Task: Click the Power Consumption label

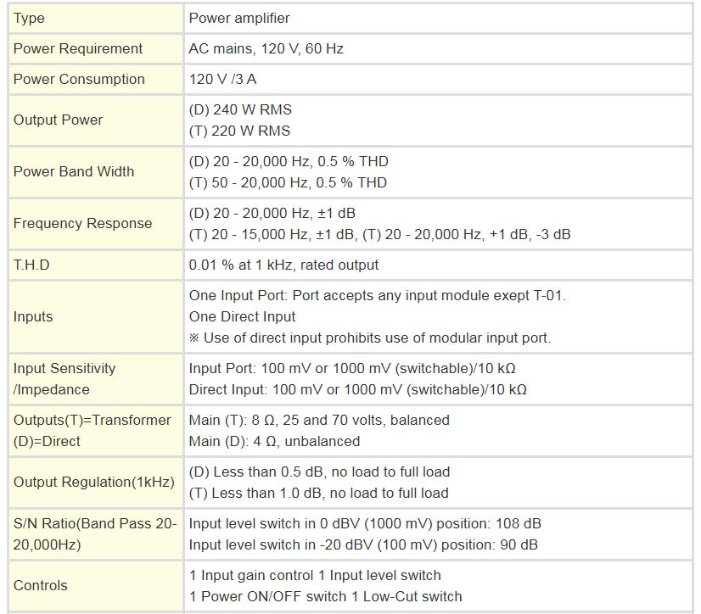Action: tap(79, 79)
